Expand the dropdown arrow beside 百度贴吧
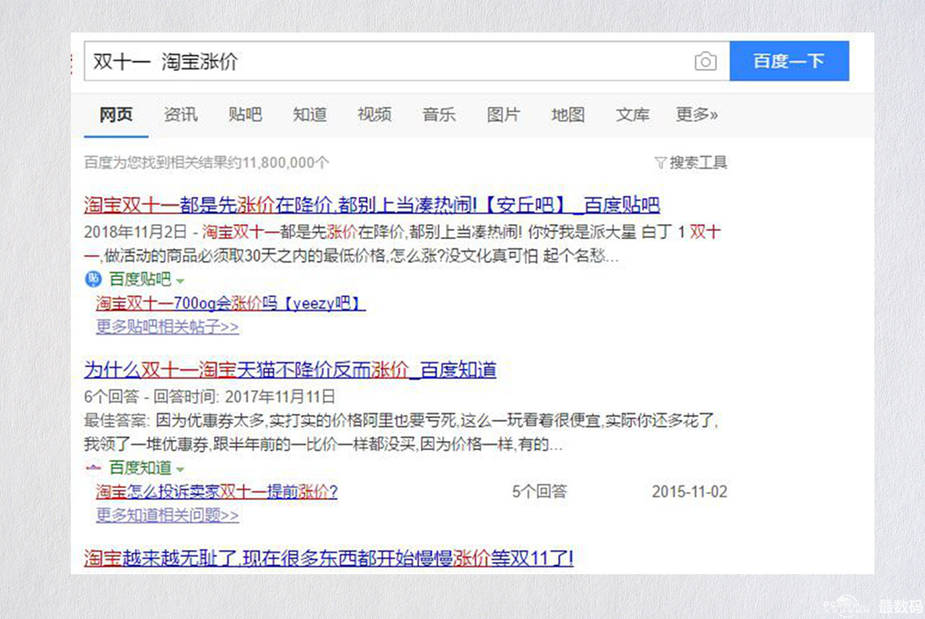 point(180,280)
